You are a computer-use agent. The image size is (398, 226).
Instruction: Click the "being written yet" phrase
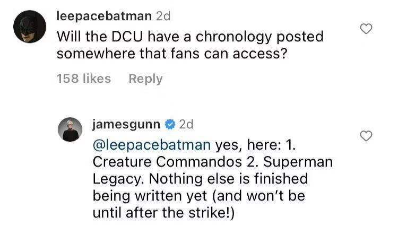(150, 196)
